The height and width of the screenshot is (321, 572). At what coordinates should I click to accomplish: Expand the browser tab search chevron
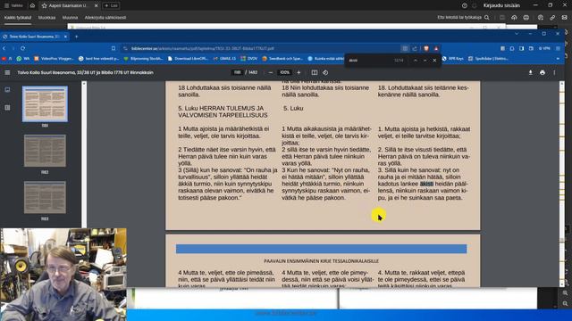[517, 34]
